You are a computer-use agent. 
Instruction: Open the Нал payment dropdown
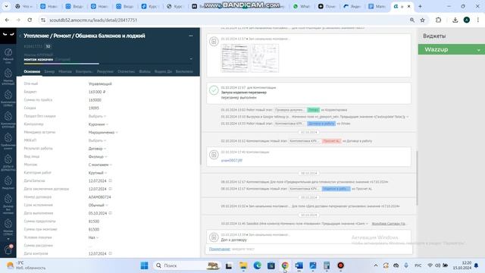(x=93, y=237)
